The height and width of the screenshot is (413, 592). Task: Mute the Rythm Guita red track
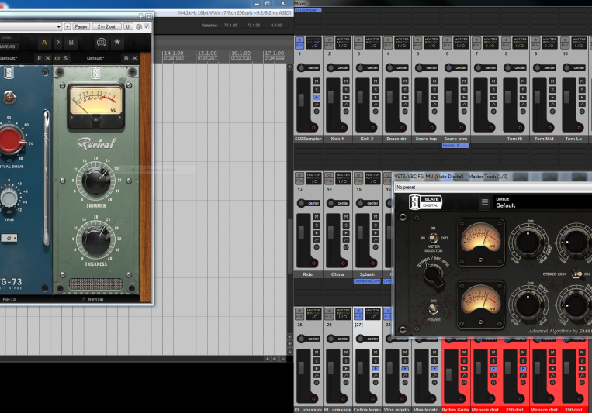click(x=464, y=353)
